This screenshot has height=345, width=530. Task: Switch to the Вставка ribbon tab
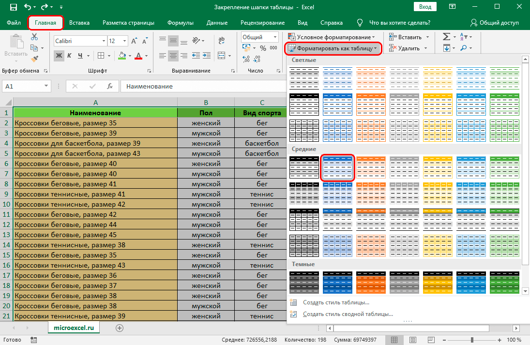pos(79,23)
